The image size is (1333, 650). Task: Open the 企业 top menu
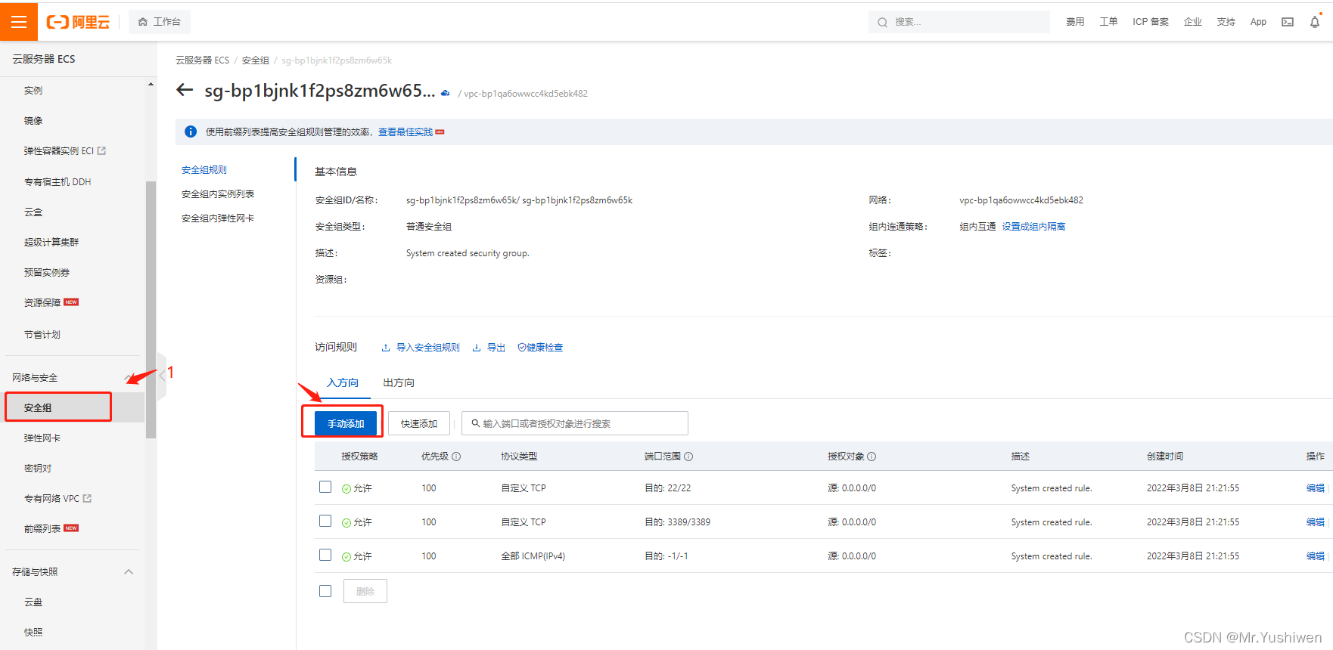click(1193, 22)
